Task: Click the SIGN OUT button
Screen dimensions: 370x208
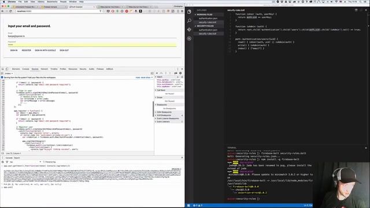Action: pos(64,50)
